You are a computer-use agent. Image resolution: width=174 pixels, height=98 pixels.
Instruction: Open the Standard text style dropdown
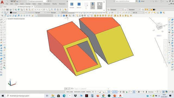point(117,10)
